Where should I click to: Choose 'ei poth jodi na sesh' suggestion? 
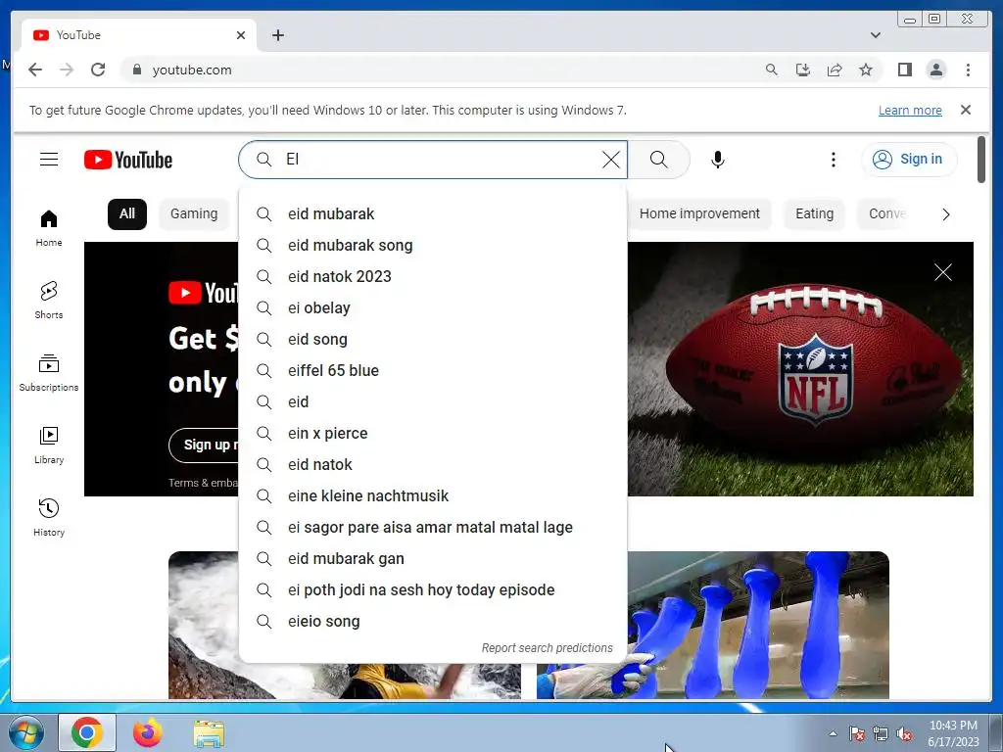pos(432,589)
